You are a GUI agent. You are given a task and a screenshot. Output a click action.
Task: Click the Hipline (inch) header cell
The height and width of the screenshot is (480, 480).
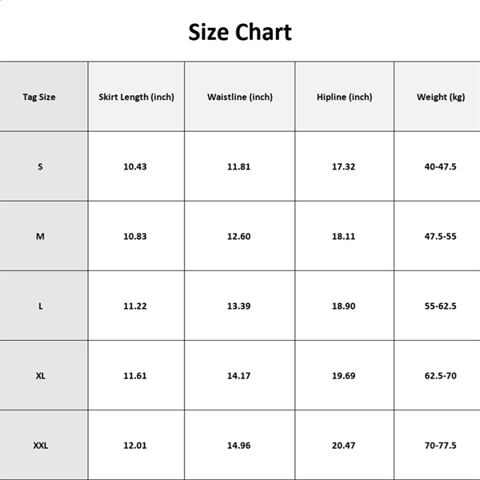[x=344, y=97]
